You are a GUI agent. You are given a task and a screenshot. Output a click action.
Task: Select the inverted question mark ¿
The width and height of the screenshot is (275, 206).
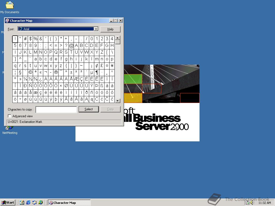41,79
